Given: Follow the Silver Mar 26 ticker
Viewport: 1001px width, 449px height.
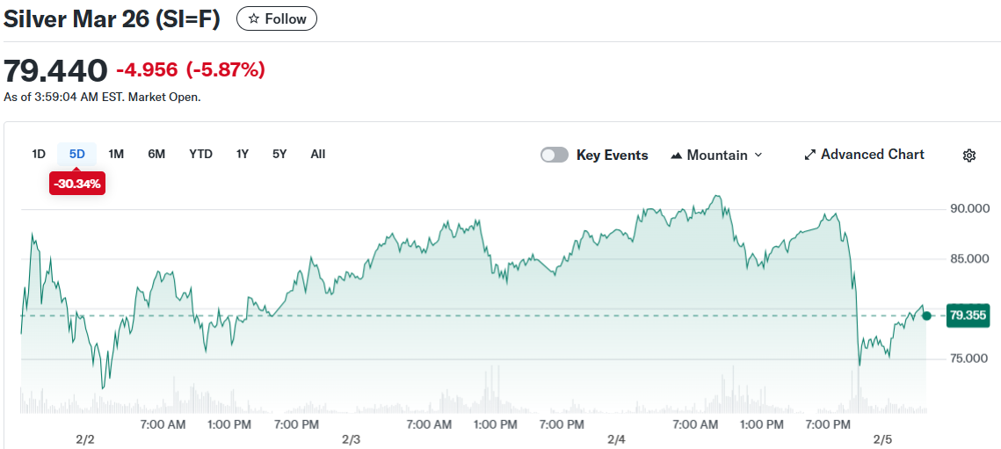Looking at the screenshot, I should click(x=277, y=18).
